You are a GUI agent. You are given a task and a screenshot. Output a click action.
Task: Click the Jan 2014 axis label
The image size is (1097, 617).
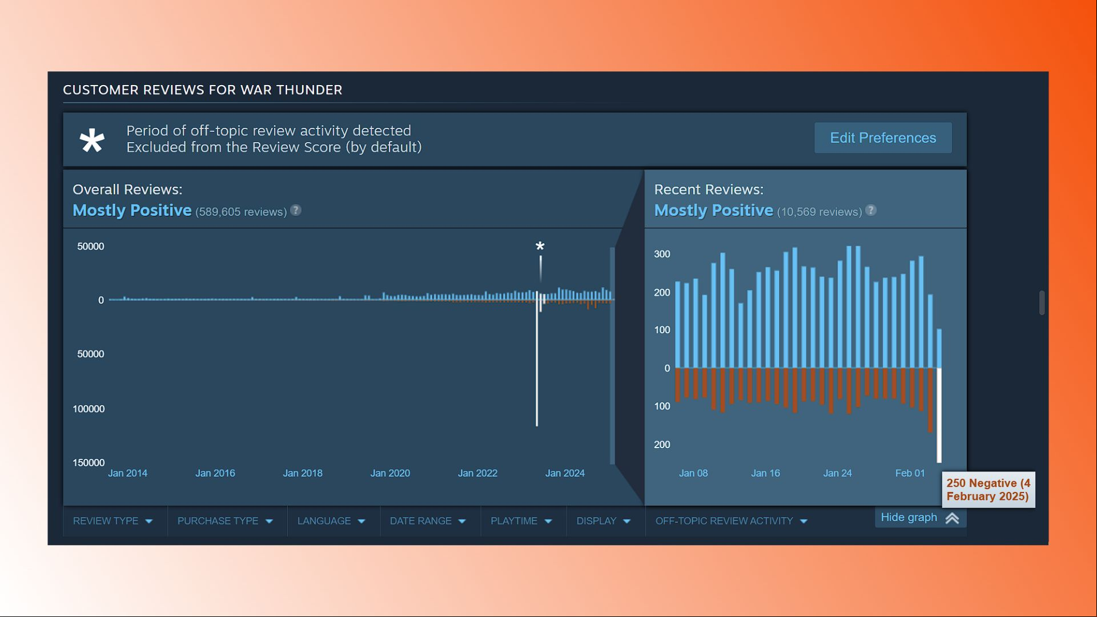127,473
